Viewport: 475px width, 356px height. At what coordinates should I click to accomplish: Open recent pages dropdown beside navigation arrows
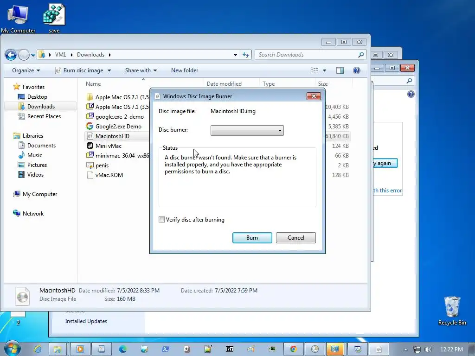coord(33,55)
